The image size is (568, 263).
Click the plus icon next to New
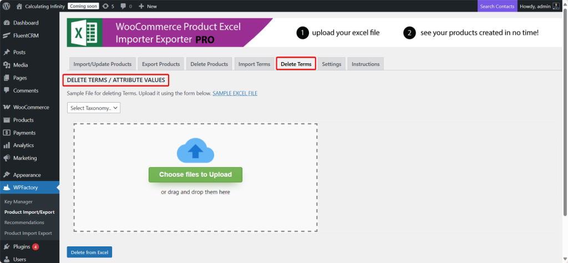point(141,6)
